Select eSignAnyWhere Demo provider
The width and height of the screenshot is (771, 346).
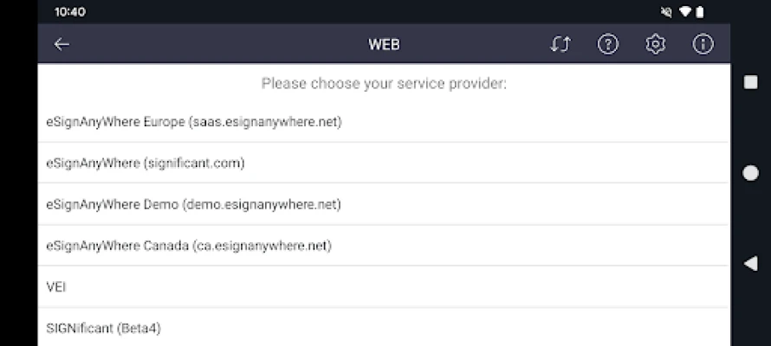point(193,204)
